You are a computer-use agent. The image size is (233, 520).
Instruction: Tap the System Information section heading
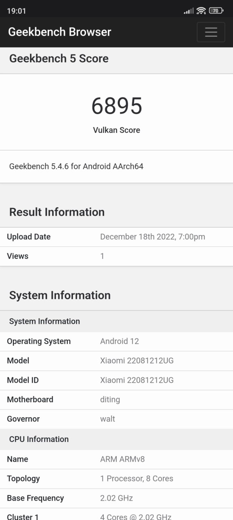point(60,295)
